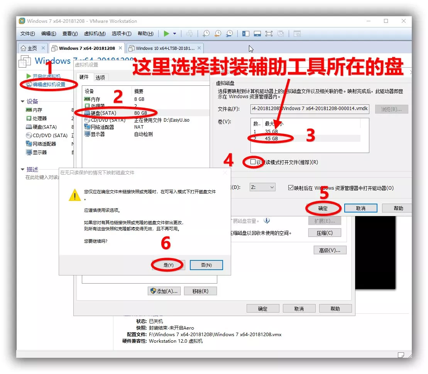Click the green power-on play icon
Image resolution: width=428 pixels, height=374 pixels.
click(x=166, y=34)
